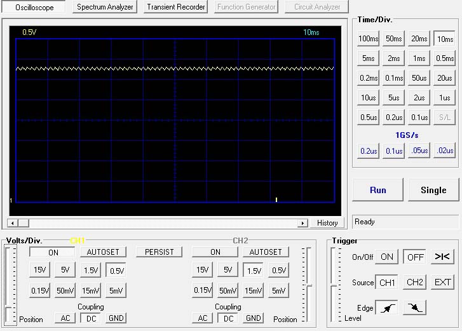This screenshot has width=462, height=331.
Task: Set time base to 5ms
Action: pyautogui.click(x=369, y=58)
